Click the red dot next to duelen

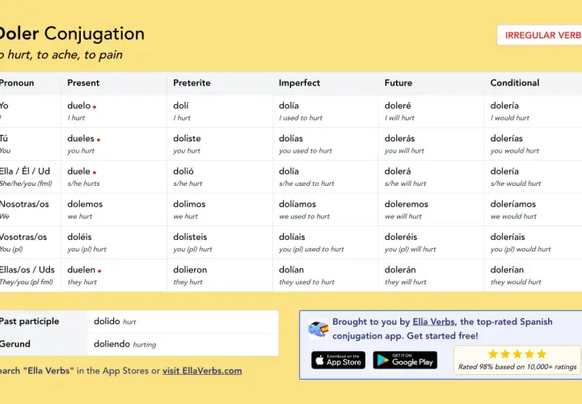(x=99, y=271)
